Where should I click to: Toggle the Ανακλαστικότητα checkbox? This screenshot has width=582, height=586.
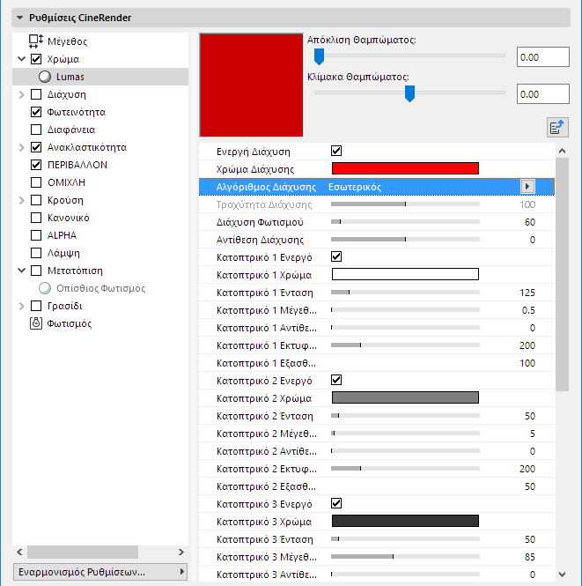click(36, 147)
